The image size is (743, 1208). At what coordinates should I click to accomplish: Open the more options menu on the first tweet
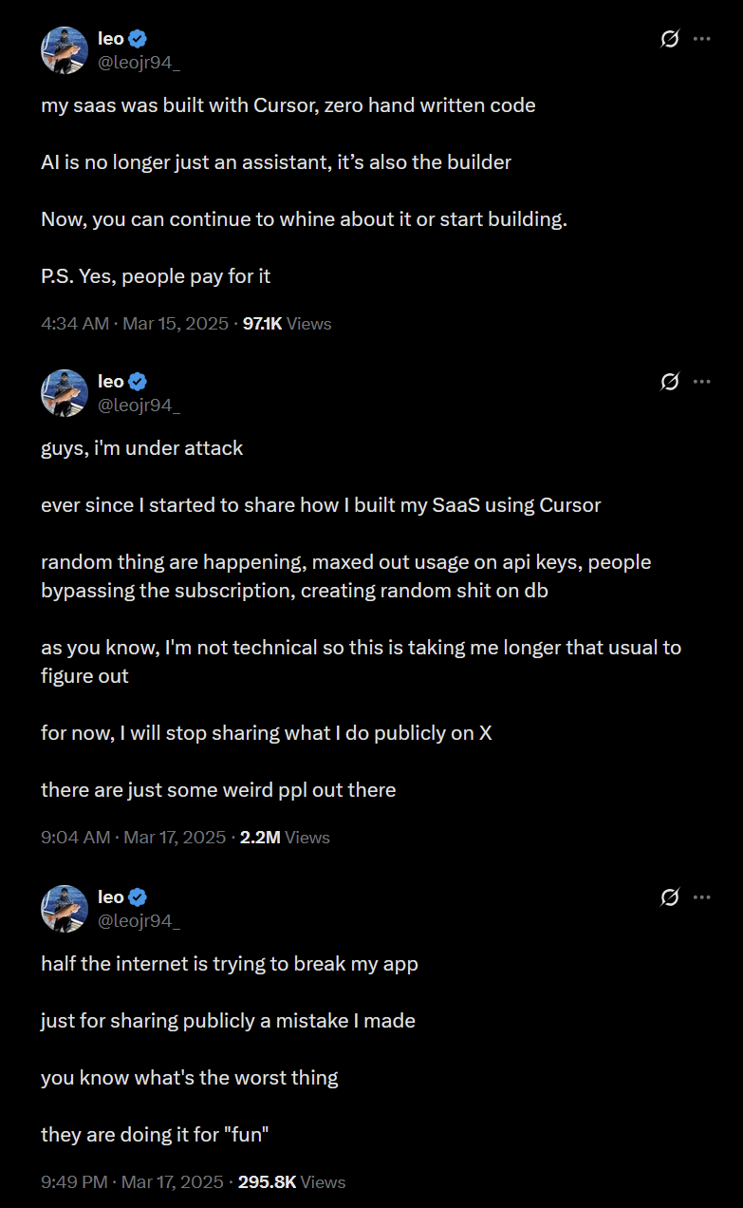coord(702,39)
